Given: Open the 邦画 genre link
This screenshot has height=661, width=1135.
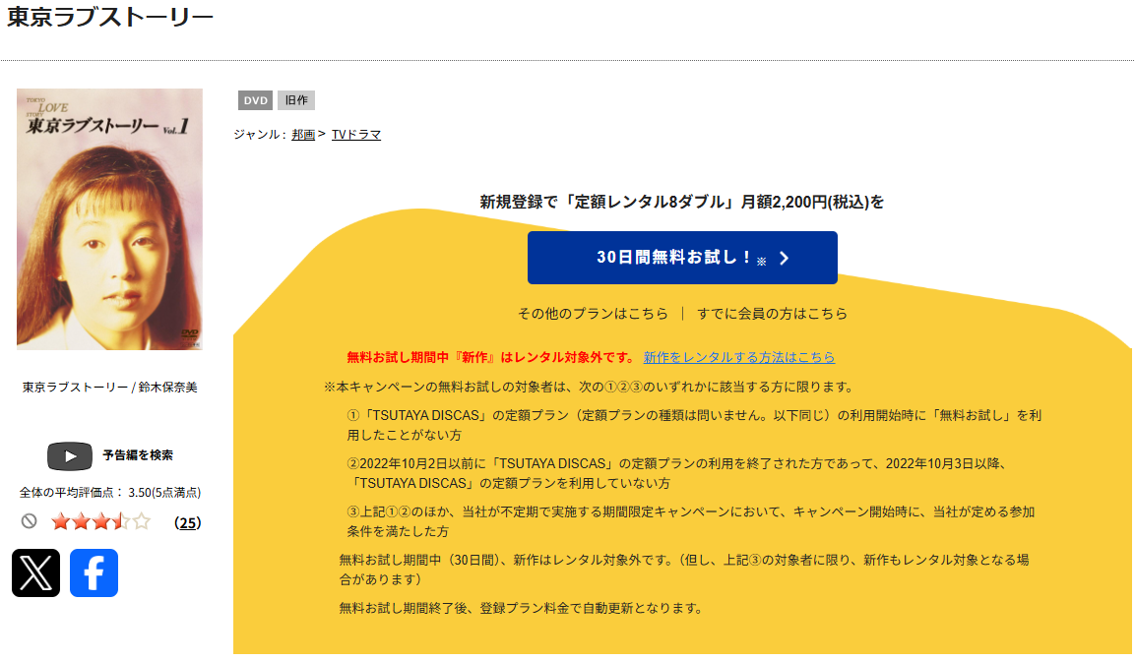Looking at the screenshot, I should (x=303, y=135).
